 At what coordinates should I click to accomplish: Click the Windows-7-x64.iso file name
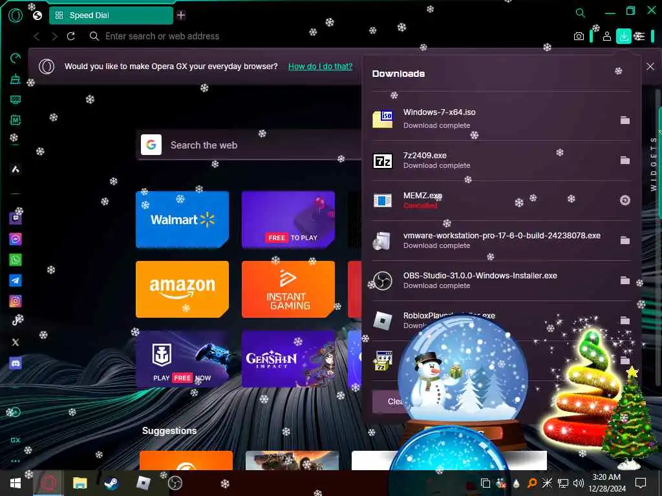coord(439,112)
